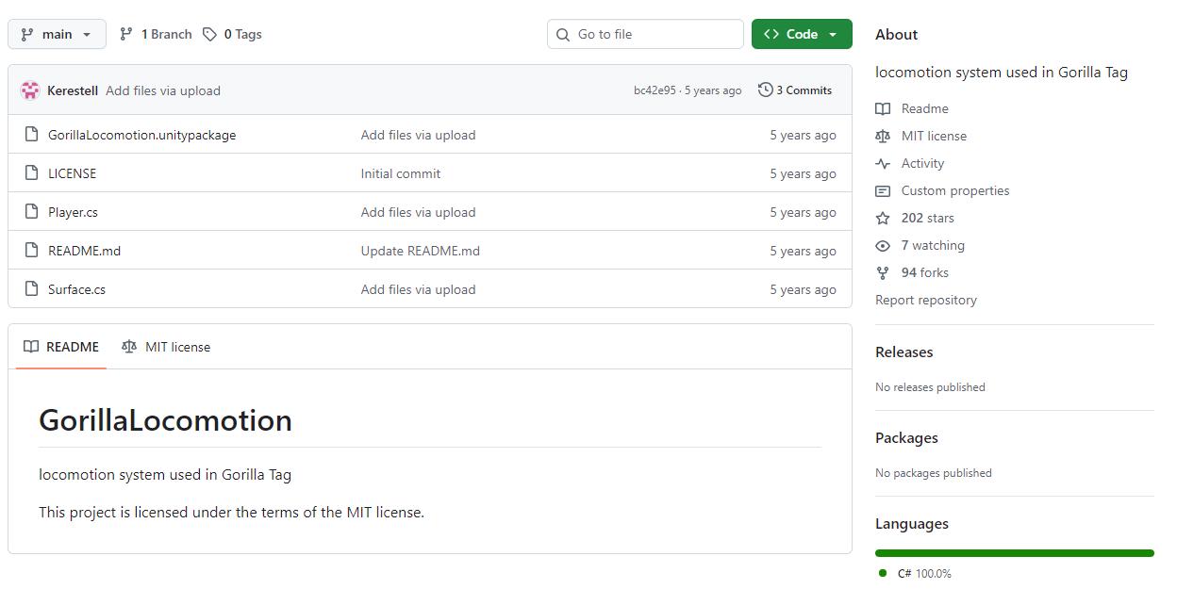View the 1 Branch list
This screenshot has height=589, width=1177.
click(156, 34)
